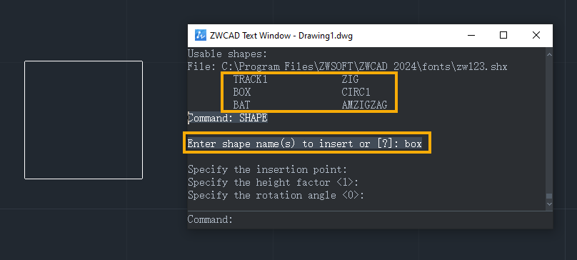
Task: Click the CIRC1 shape name
Action: 356,92
